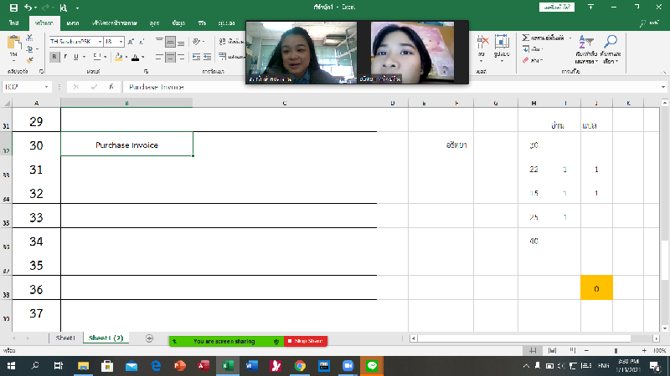
Task: Open the Name Box dropdown arrow
Action: [x=47, y=87]
